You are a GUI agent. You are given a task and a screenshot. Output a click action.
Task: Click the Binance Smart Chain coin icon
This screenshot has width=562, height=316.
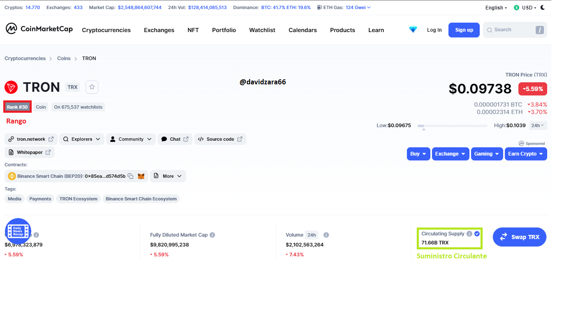pos(12,176)
